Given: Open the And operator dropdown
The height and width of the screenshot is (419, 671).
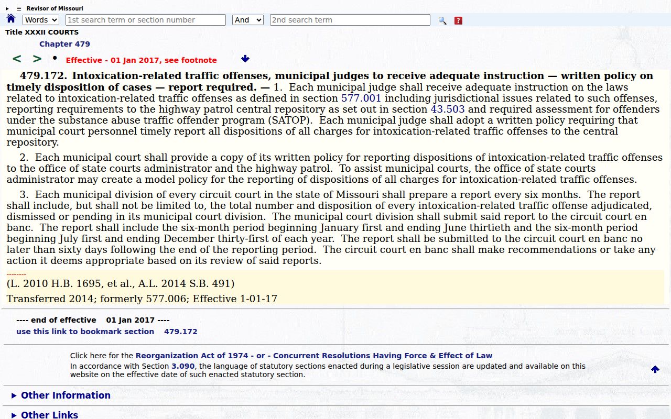Looking at the screenshot, I should [x=247, y=20].
